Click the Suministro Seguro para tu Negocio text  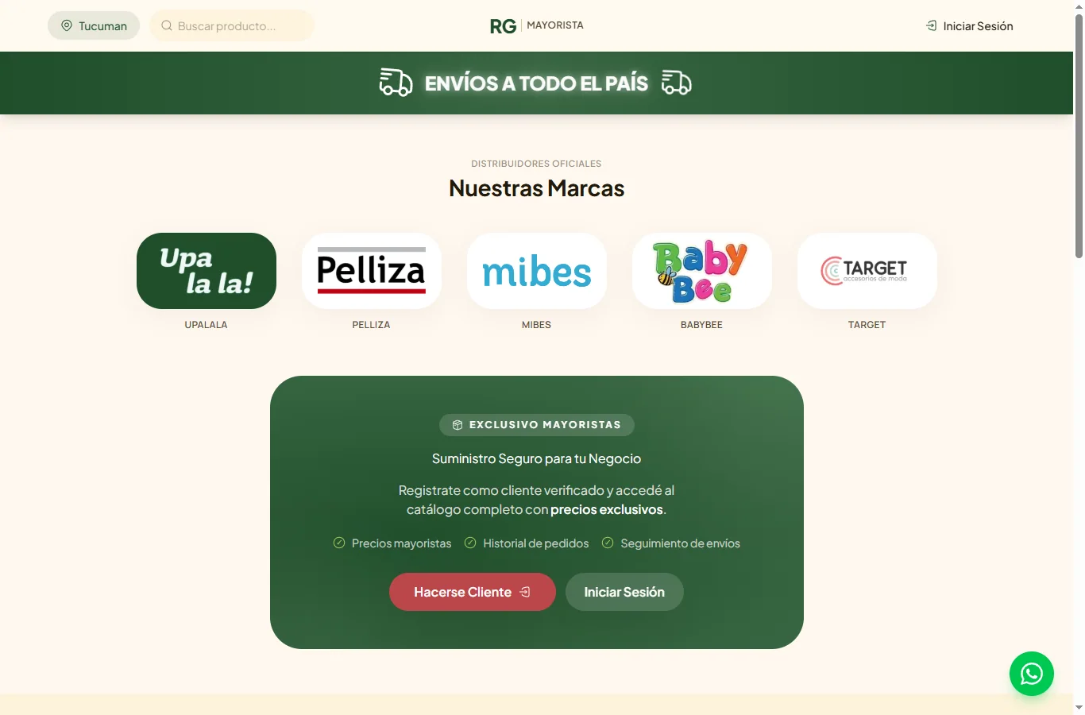pos(537,458)
